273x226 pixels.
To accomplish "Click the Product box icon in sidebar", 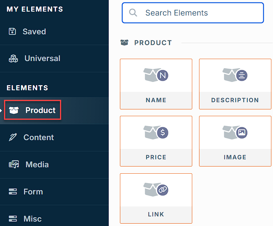I will 14,110.
